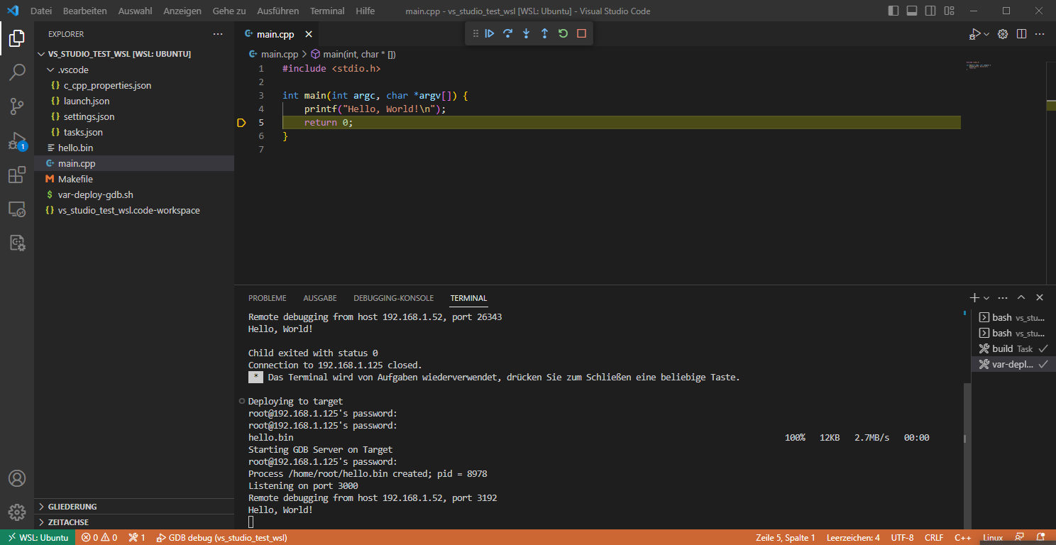Click the Search icon in the activity bar
This screenshot has height=545, width=1056.
click(17, 72)
